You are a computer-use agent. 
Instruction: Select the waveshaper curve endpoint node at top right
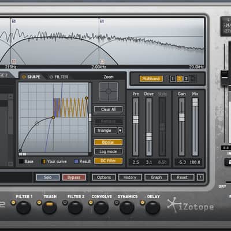87,98
